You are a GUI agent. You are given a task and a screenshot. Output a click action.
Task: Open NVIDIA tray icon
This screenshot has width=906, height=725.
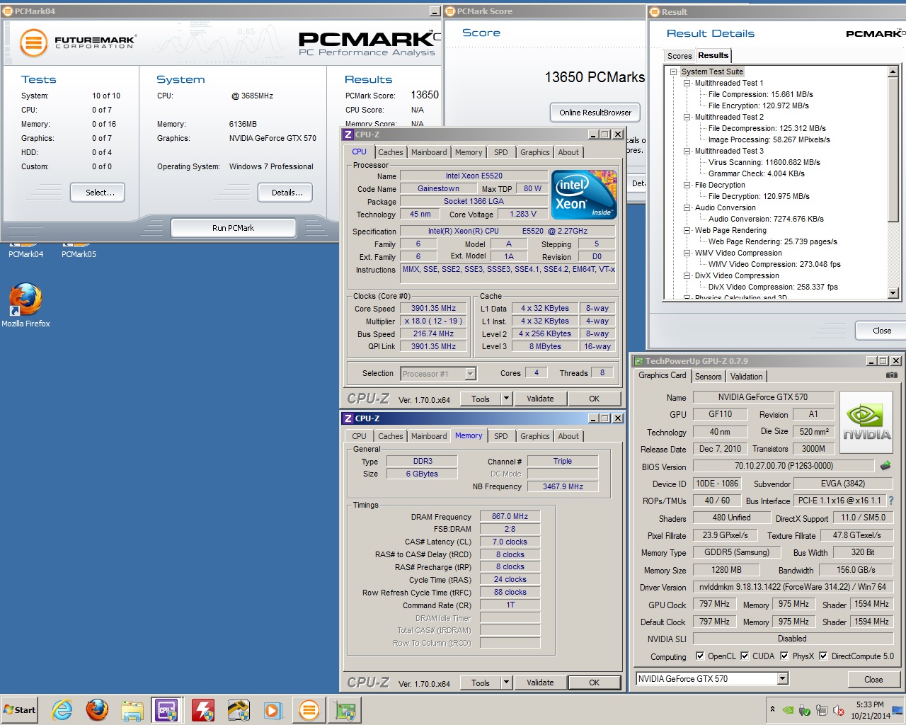coord(788,710)
